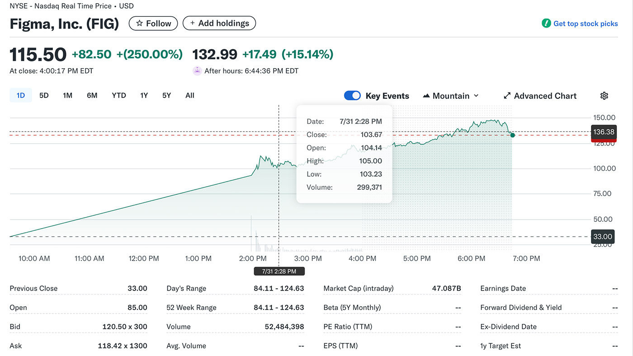This screenshot has height=356, width=633.
Task: Click the PE Ratio (TTM) label
Action: pos(348,327)
